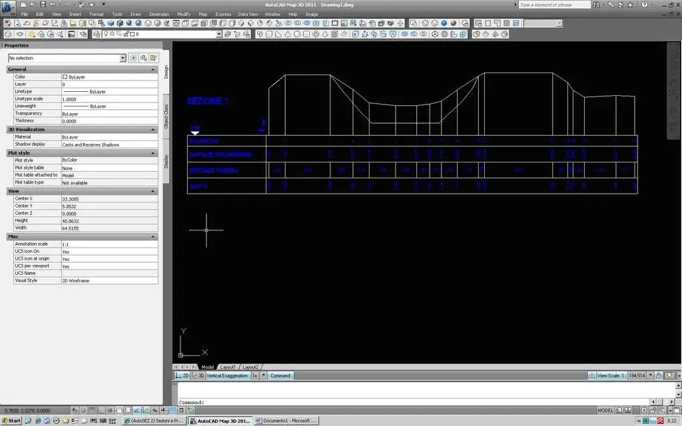This screenshot has height=426, width=682.
Task: Click the workspace switching gear icon
Action: pyautogui.click(x=644, y=410)
